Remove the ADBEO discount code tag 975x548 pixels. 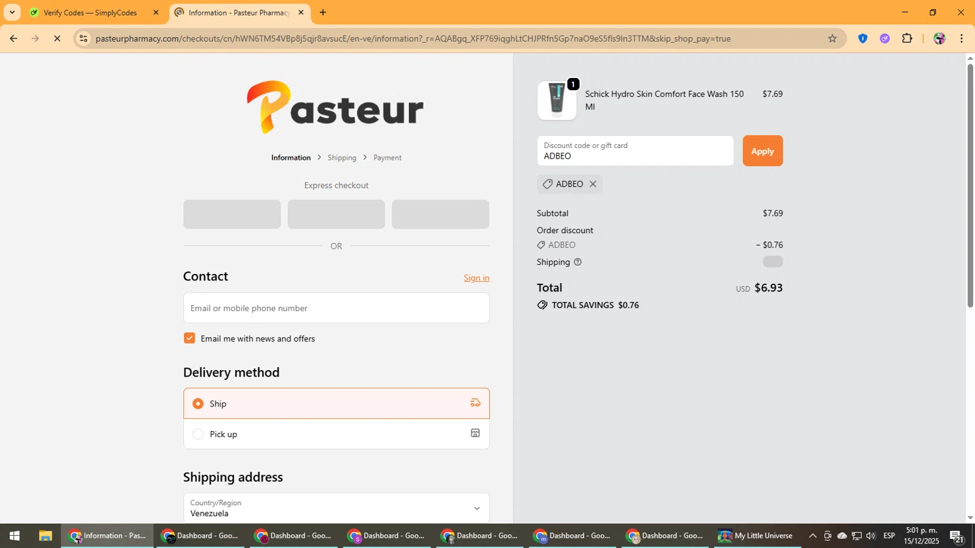click(593, 184)
